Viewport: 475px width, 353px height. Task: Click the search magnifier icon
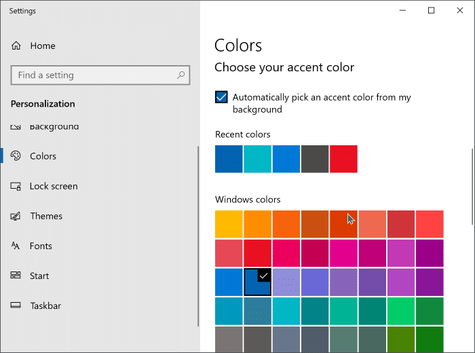pos(181,75)
